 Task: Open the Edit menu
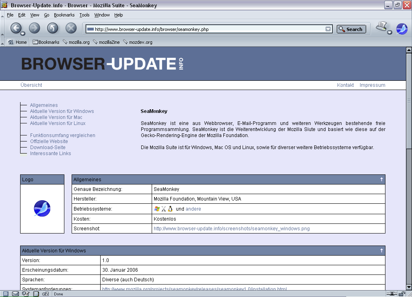pyautogui.click(x=22, y=15)
